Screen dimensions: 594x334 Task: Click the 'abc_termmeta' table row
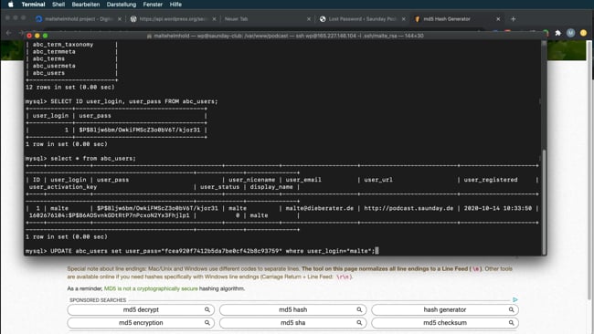click(54, 51)
